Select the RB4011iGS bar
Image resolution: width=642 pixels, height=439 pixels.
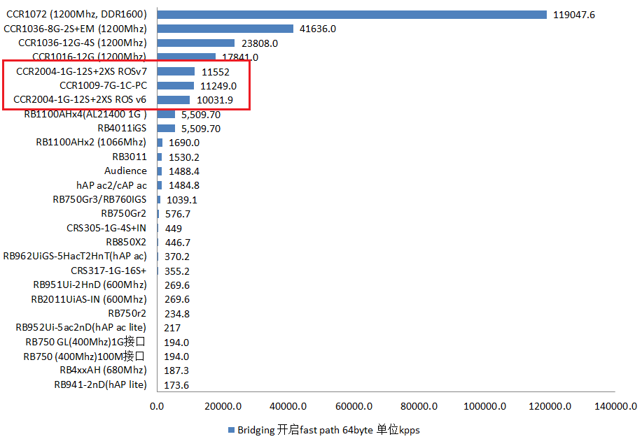166,129
